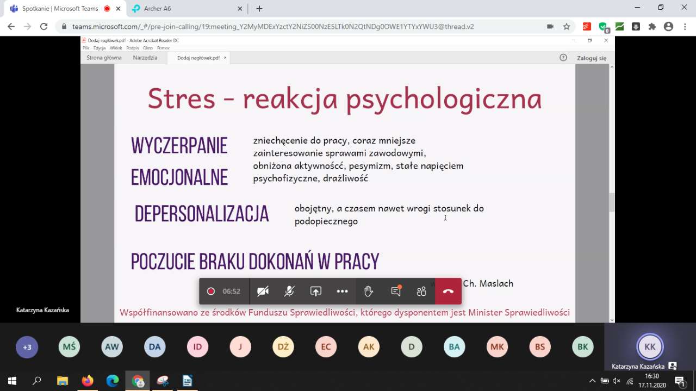Show hidden system tray icons
The height and width of the screenshot is (391, 696).
592,381
